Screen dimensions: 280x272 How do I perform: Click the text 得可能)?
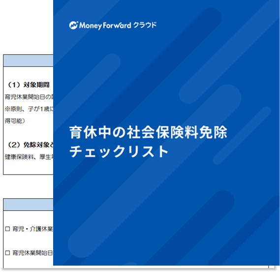tap(15, 121)
